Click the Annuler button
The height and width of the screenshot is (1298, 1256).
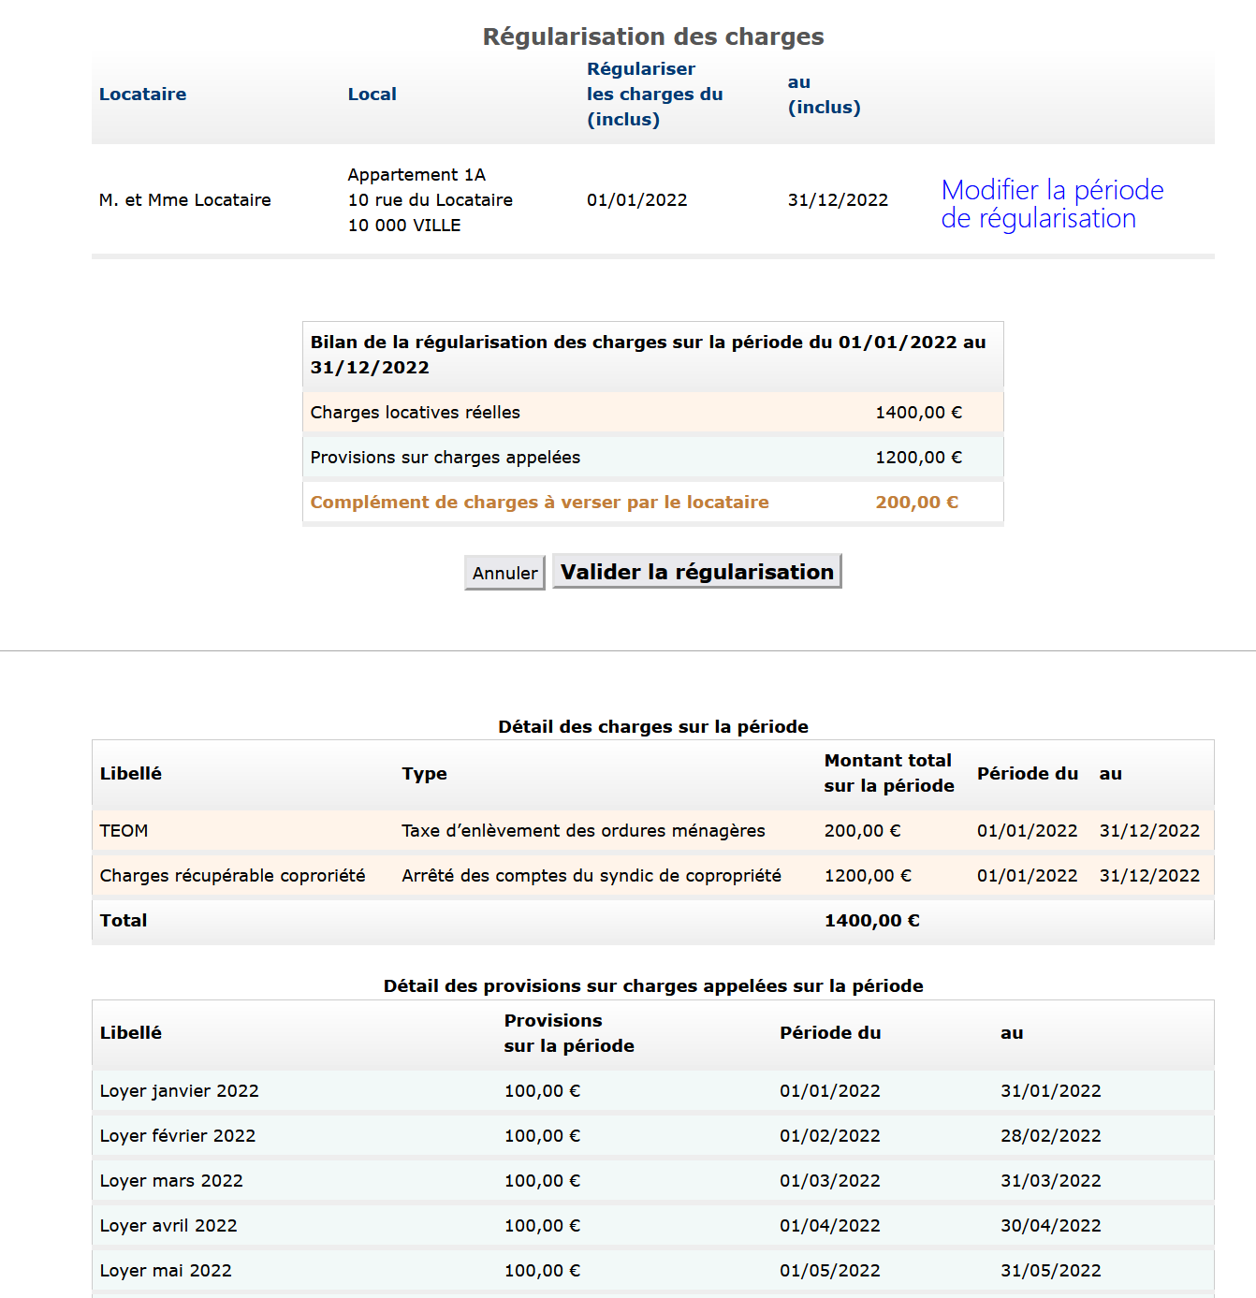(x=504, y=573)
